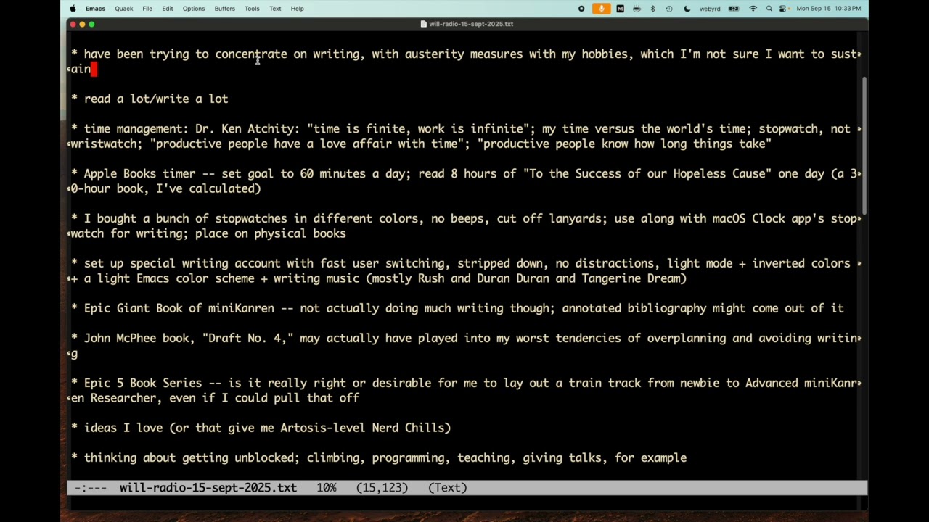Click the line "read a lot/write a lot"
The image size is (929, 522).
pos(156,99)
